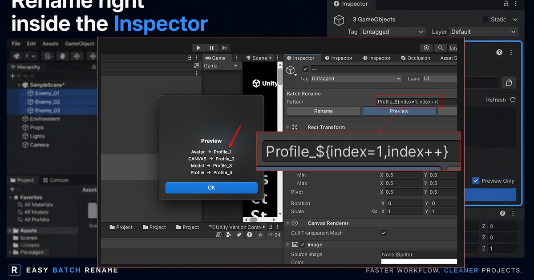Open the Static dropdown arrow
Viewport: 534px width, 280px height.
click(x=515, y=20)
